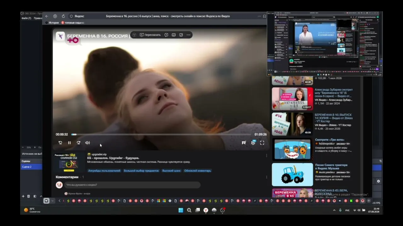Screen dimensions: 403x226
Task: Open the Выпуск 14 Юлия video thumbnail
Action: coord(292,124)
